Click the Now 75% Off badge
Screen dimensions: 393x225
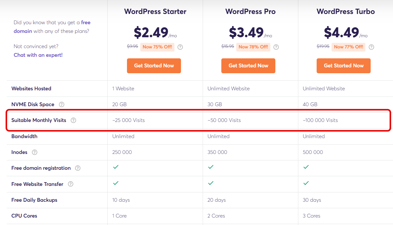pyautogui.click(x=157, y=47)
